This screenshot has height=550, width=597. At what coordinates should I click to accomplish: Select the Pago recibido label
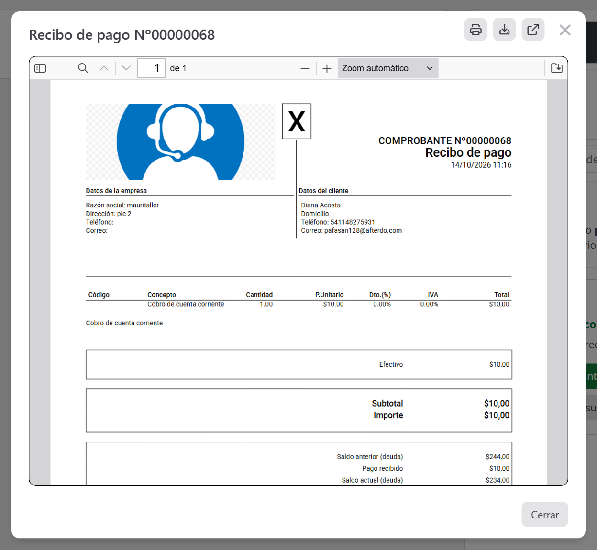tap(383, 469)
